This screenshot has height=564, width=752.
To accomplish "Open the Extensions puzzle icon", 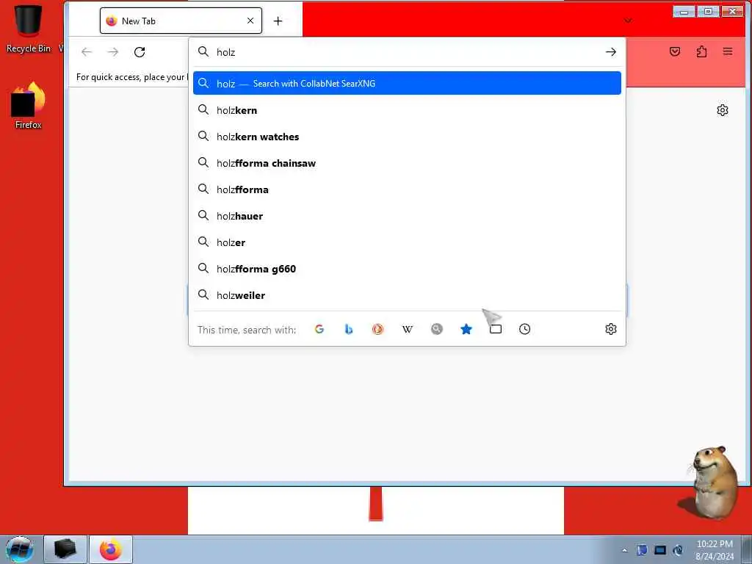I will click(701, 51).
